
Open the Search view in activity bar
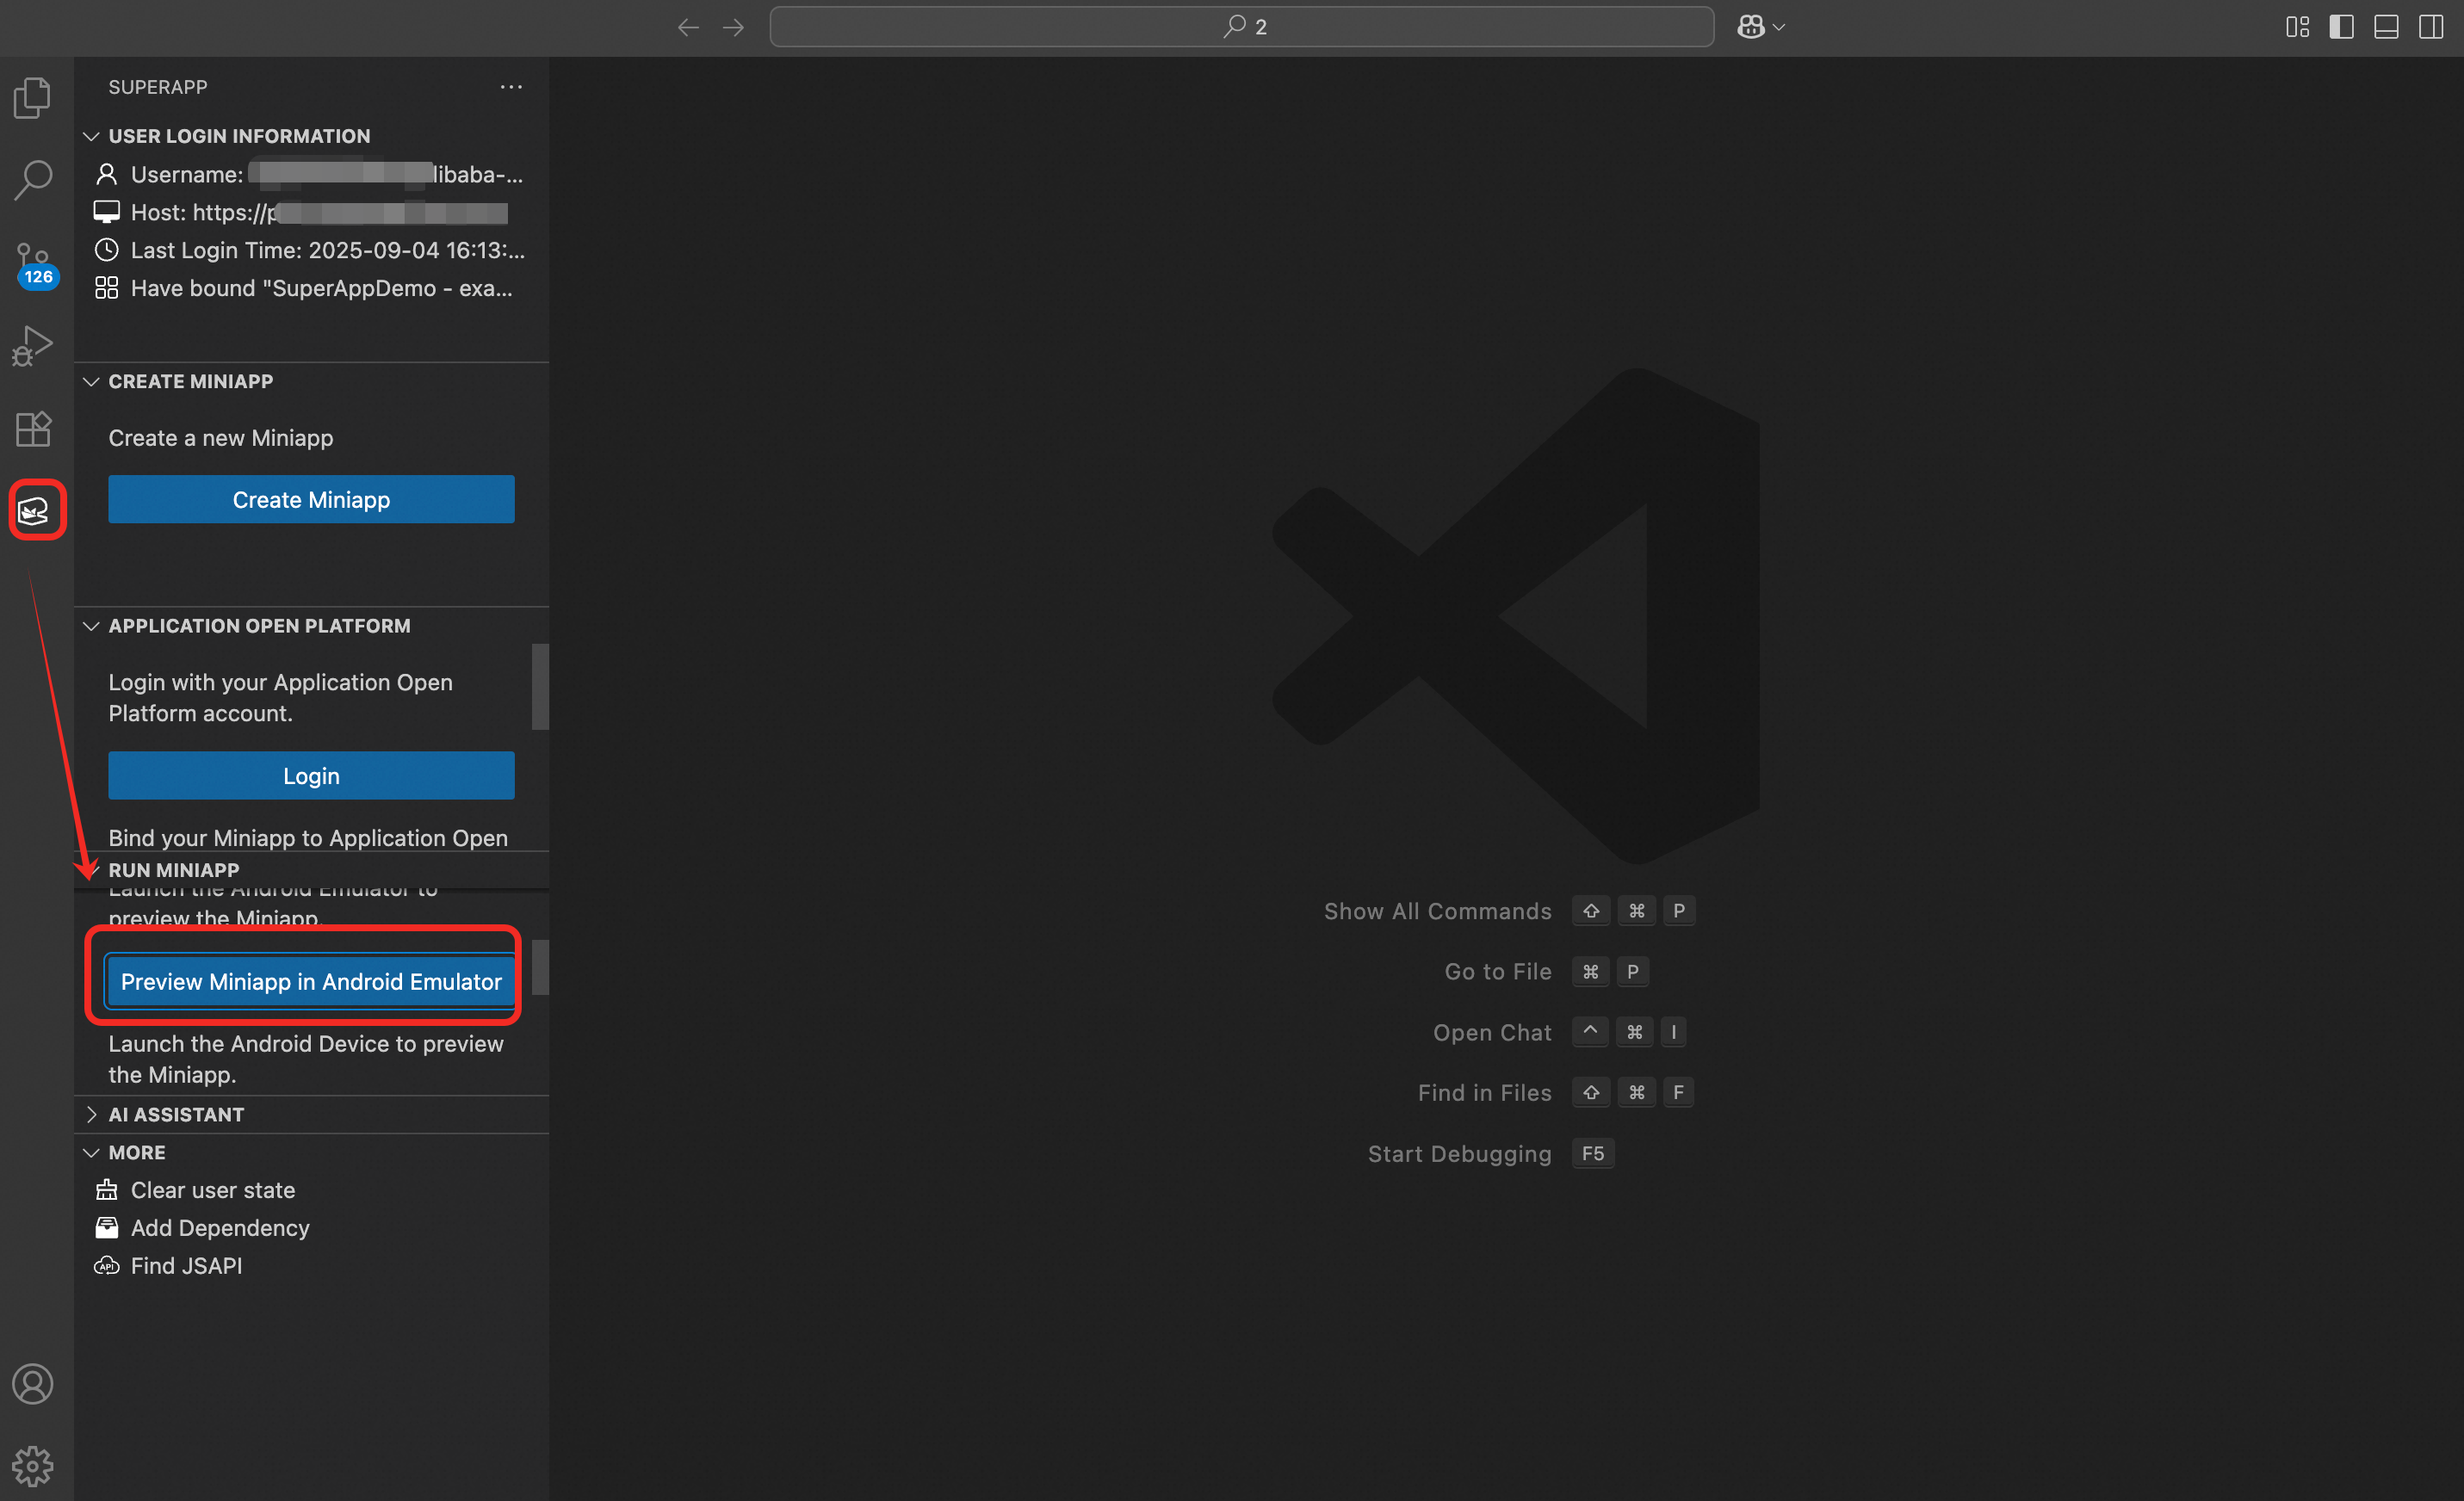tap(33, 180)
